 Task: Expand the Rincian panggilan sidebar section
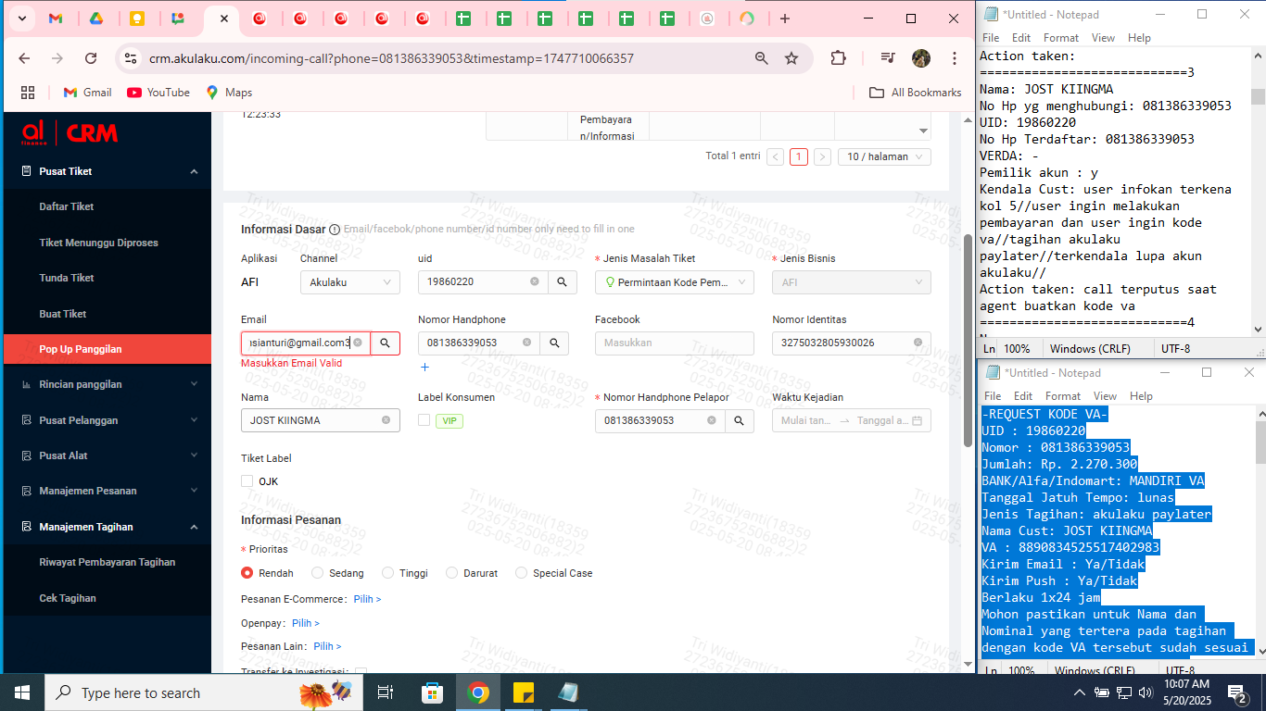[x=107, y=384]
